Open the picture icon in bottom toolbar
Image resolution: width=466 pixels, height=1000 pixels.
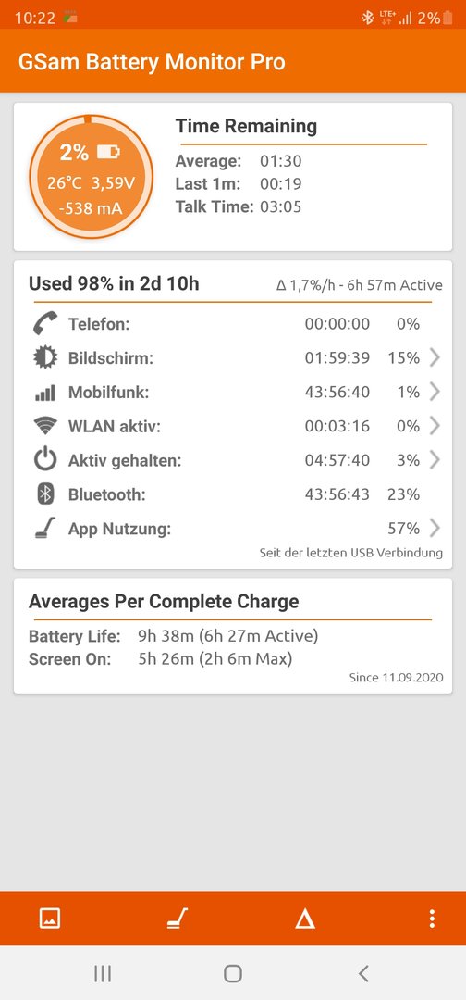[x=50, y=919]
